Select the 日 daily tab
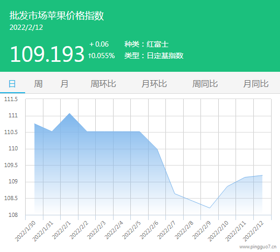This screenshot has width=280, height=252. point(12,84)
